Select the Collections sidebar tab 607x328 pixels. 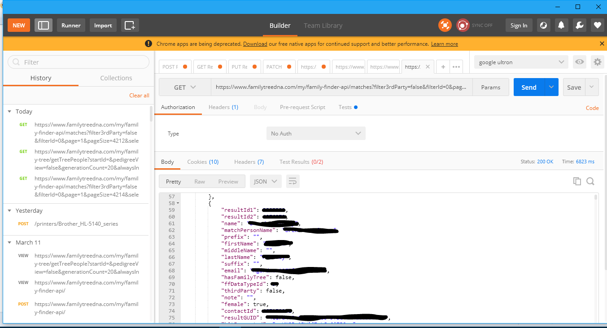pos(116,78)
